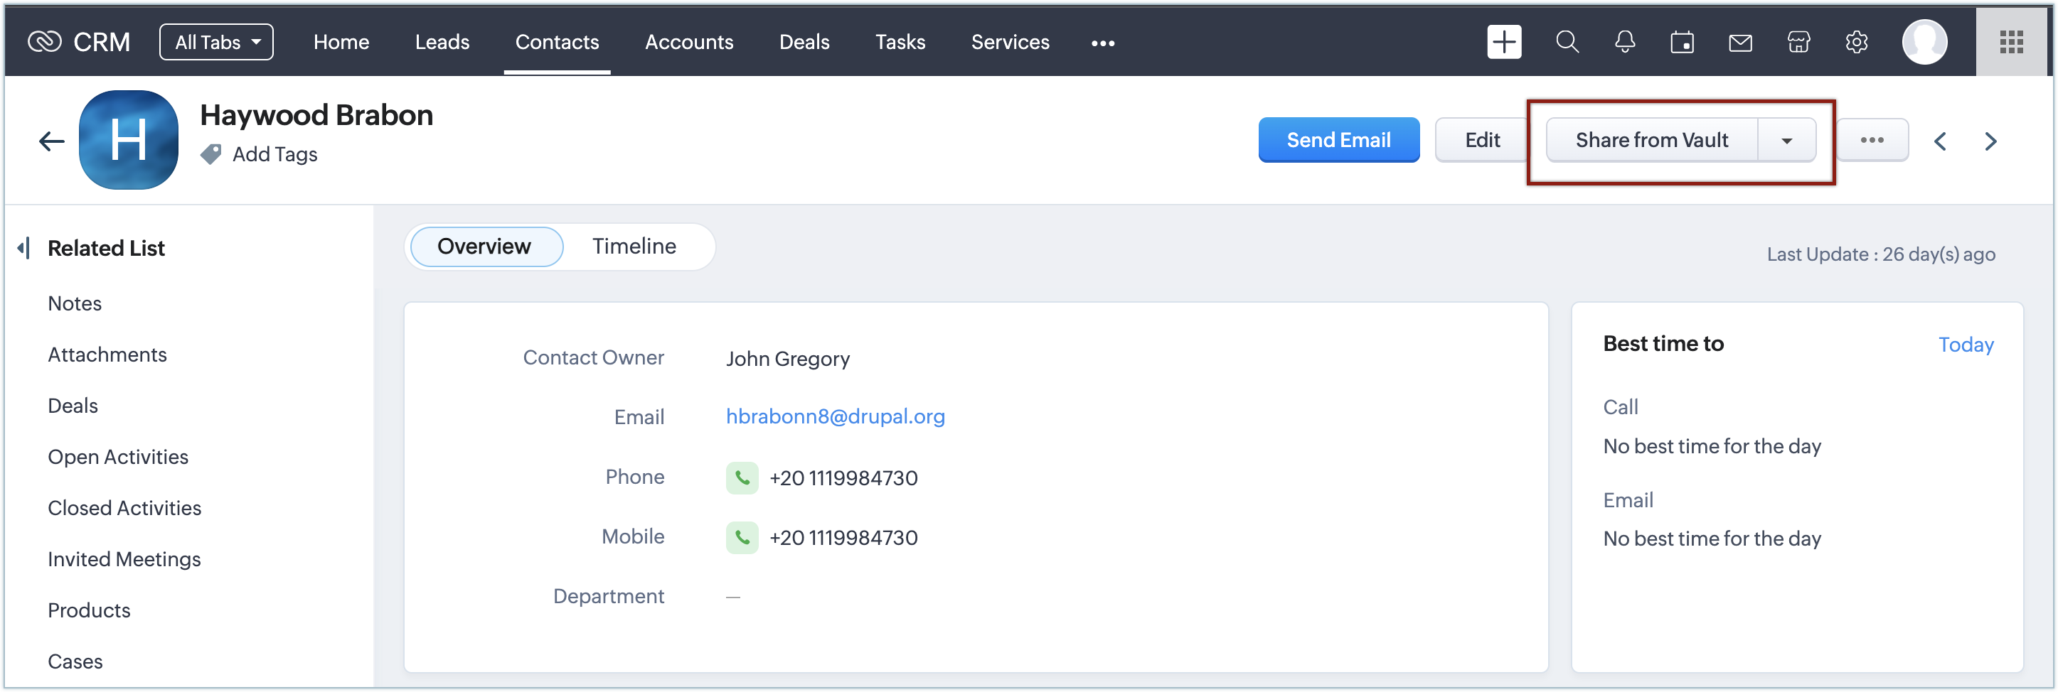Click the plus create-new icon
The width and height of the screenshot is (2058, 692).
[x=1503, y=41]
